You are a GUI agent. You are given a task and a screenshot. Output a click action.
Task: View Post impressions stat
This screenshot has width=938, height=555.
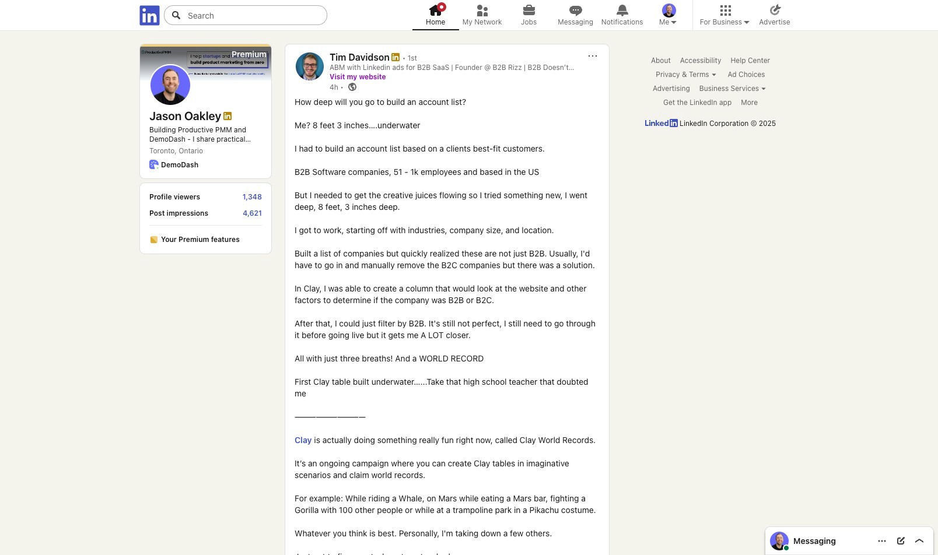(x=205, y=213)
